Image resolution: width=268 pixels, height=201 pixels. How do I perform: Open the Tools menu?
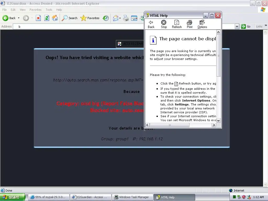coord(49,10)
